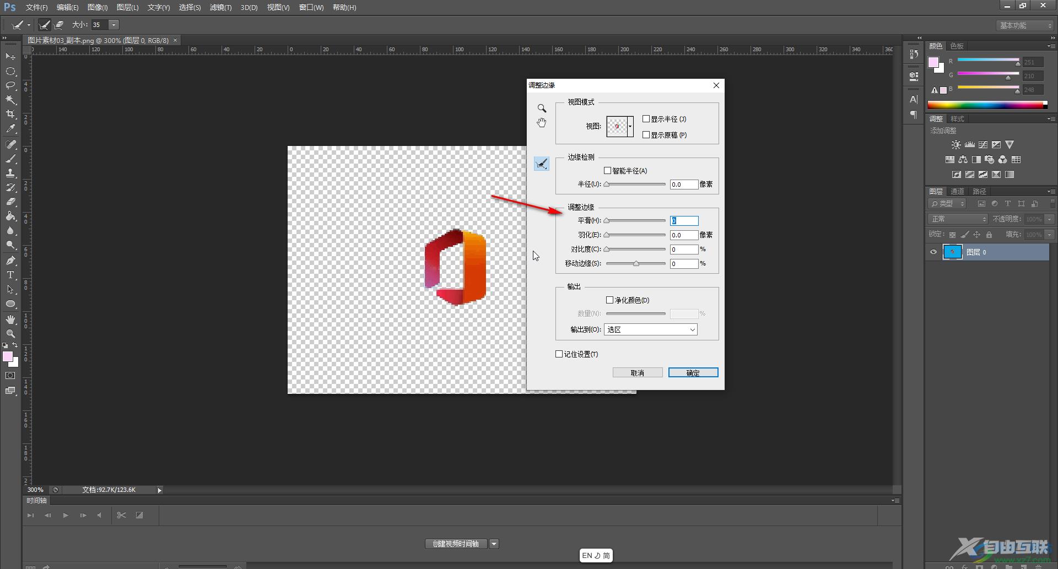Toggle lock transparent pixels in Layers panel
The height and width of the screenshot is (569, 1058).
tap(952, 235)
